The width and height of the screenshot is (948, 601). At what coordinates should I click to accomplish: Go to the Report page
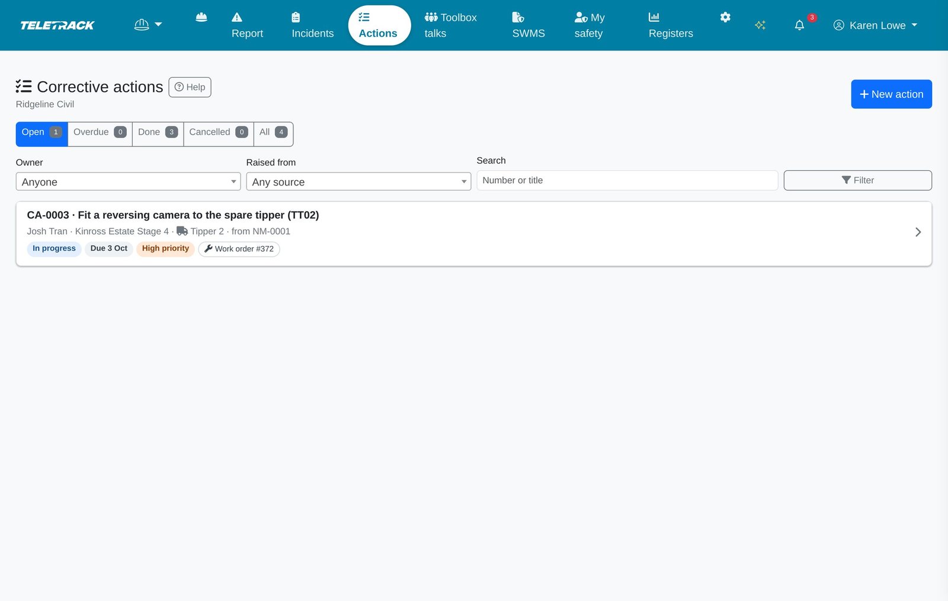[x=247, y=25]
